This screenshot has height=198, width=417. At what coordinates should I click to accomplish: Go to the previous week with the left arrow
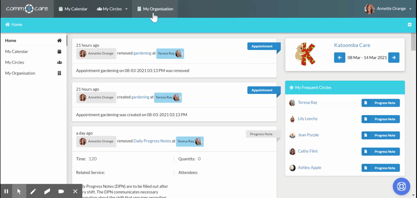[x=340, y=58]
